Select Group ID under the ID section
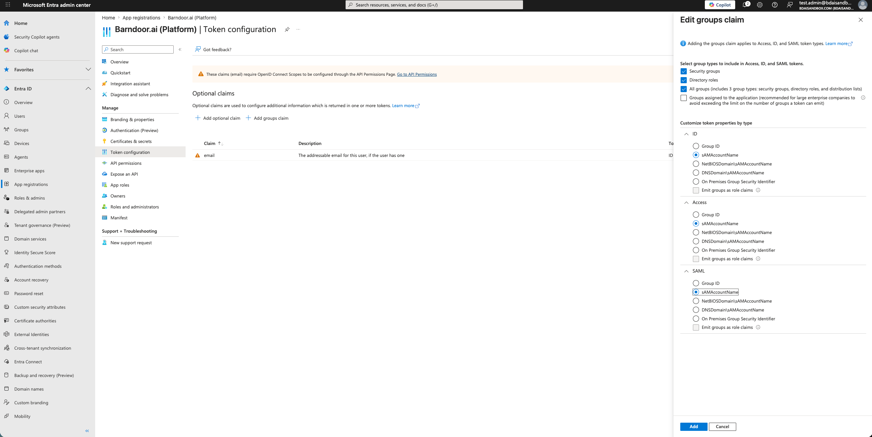The width and height of the screenshot is (872, 437). pos(696,146)
